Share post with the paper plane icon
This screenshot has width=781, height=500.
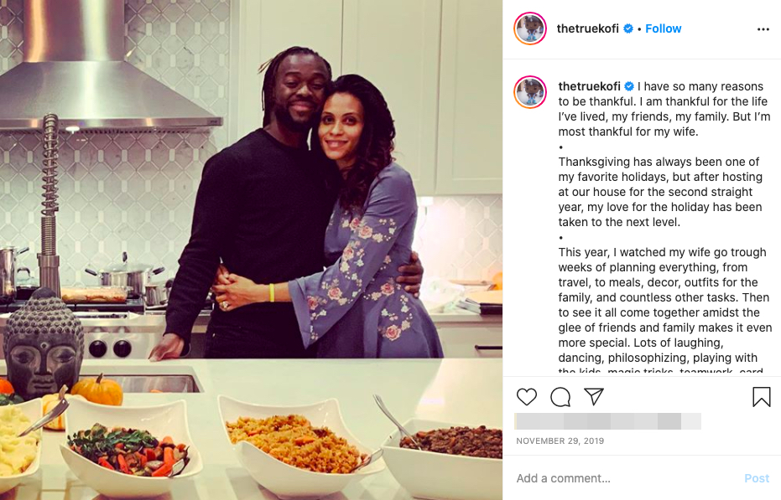click(594, 396)
